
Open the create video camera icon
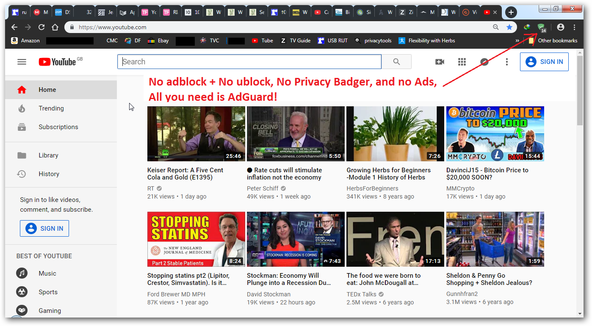point(440,62)
